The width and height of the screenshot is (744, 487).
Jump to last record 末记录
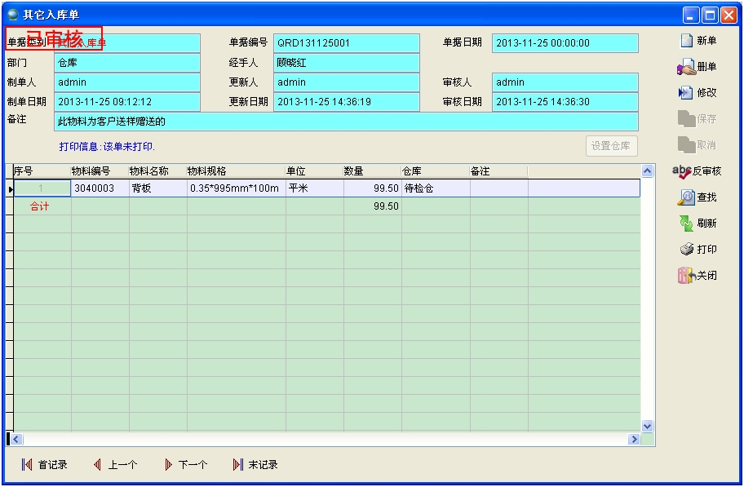click(x=238, y=465)
